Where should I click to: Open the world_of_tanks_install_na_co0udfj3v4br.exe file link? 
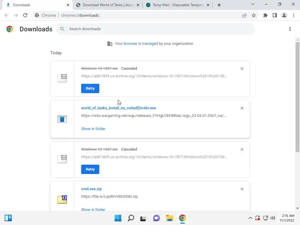click(118, 108)
